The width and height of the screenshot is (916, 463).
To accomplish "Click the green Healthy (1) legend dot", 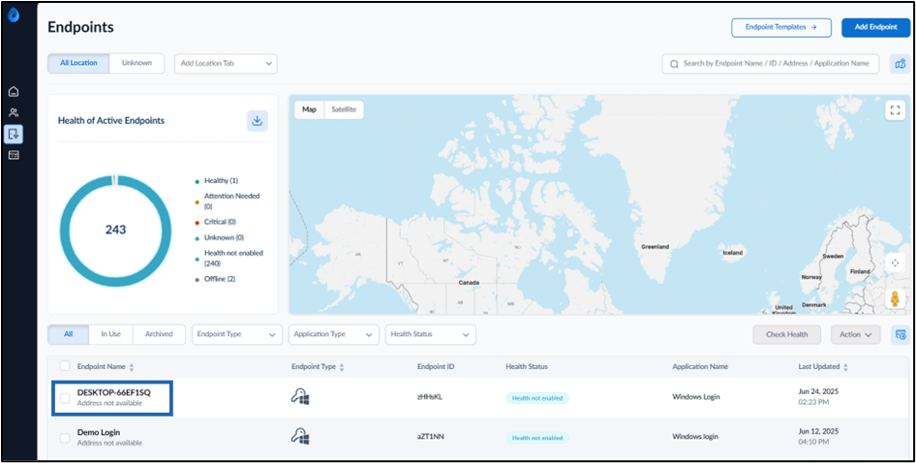I will click(197, 181).
